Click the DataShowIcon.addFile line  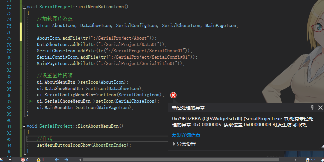pos(102,44)
